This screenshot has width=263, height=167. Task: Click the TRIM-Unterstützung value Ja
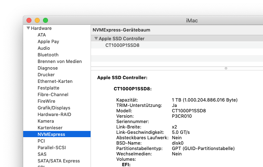pyautogui.click(x=174, y=105)
